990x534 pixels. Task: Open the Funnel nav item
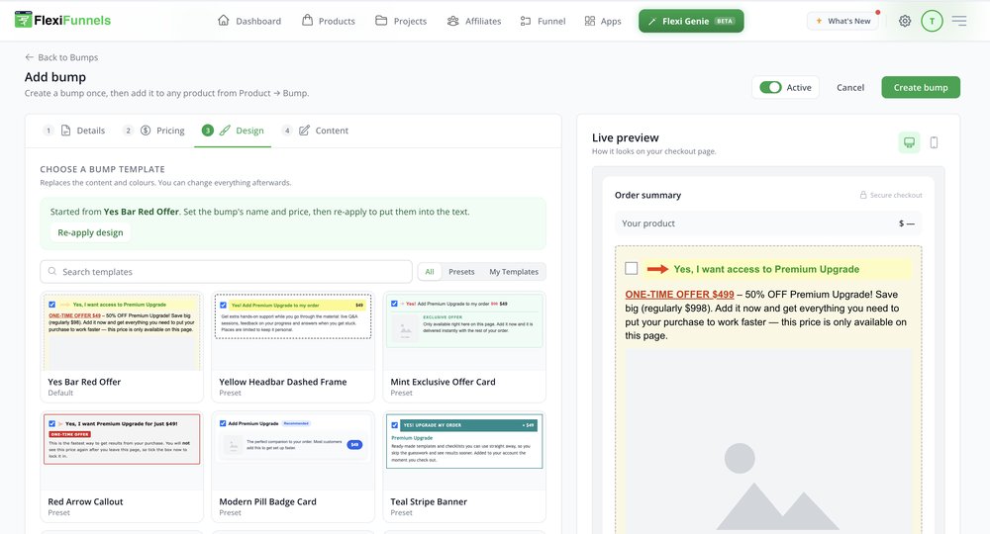pyautogui.click(x=543, y=21)
